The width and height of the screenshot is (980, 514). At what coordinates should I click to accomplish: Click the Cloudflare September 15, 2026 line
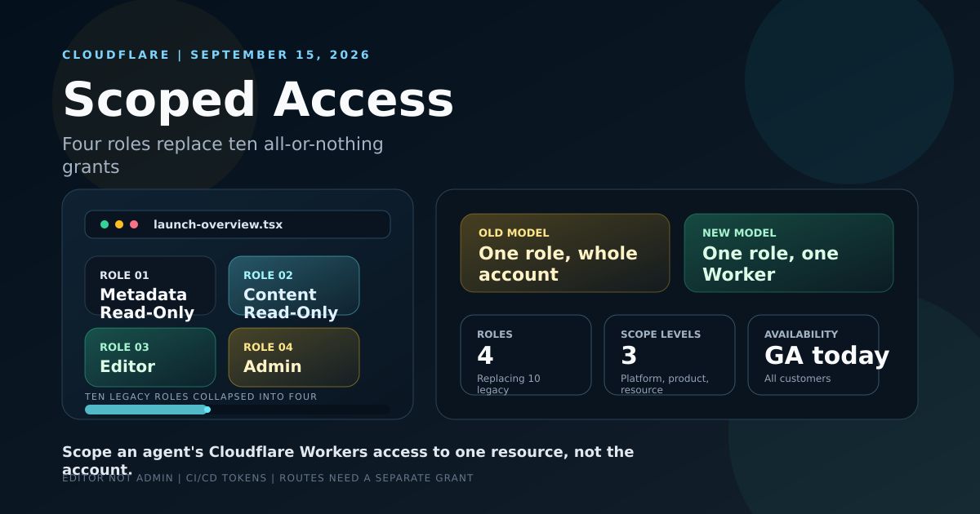(216, 55)
